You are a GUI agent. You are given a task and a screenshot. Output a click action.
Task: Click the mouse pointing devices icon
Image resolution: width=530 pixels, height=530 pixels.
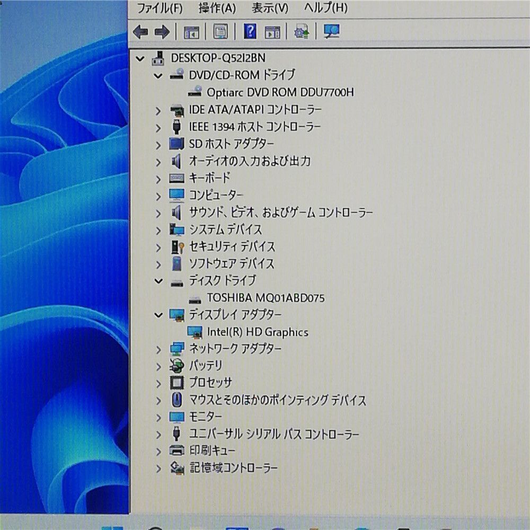(x=176, y=400)
